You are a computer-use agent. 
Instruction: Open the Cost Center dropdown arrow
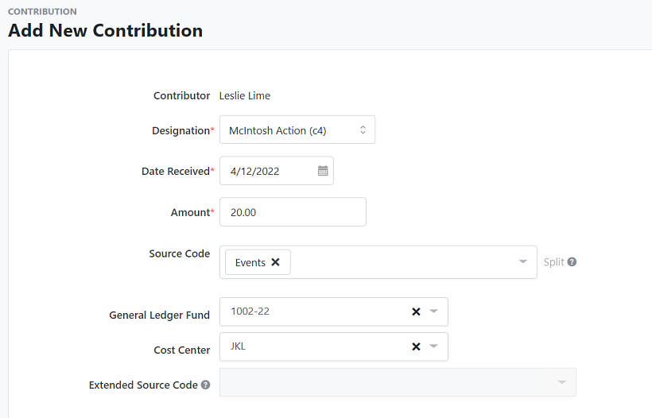433,346
